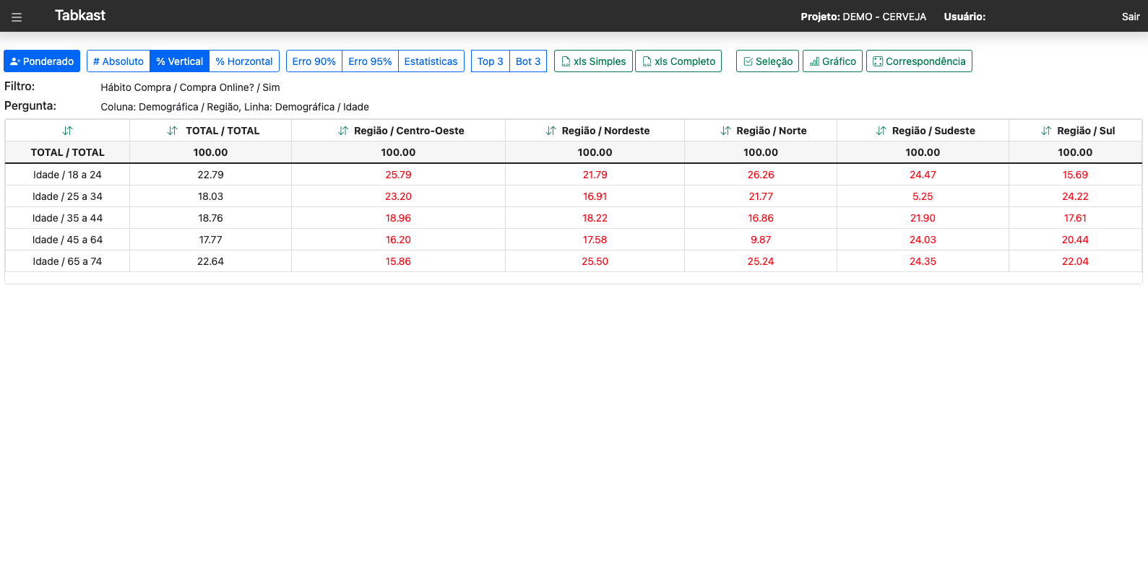Open the Gráfico chart view

(x=832, y=61)
